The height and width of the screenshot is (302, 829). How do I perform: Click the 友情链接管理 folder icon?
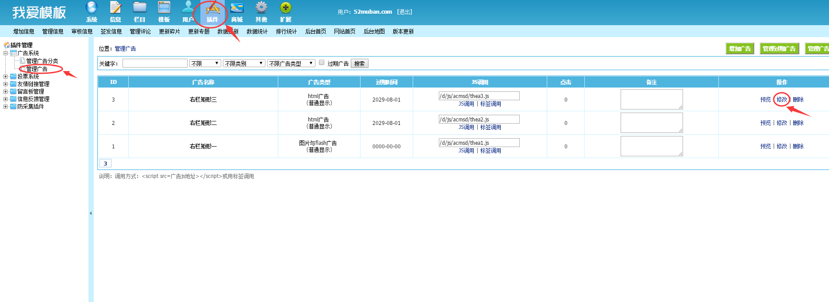[x=13, y=84]
